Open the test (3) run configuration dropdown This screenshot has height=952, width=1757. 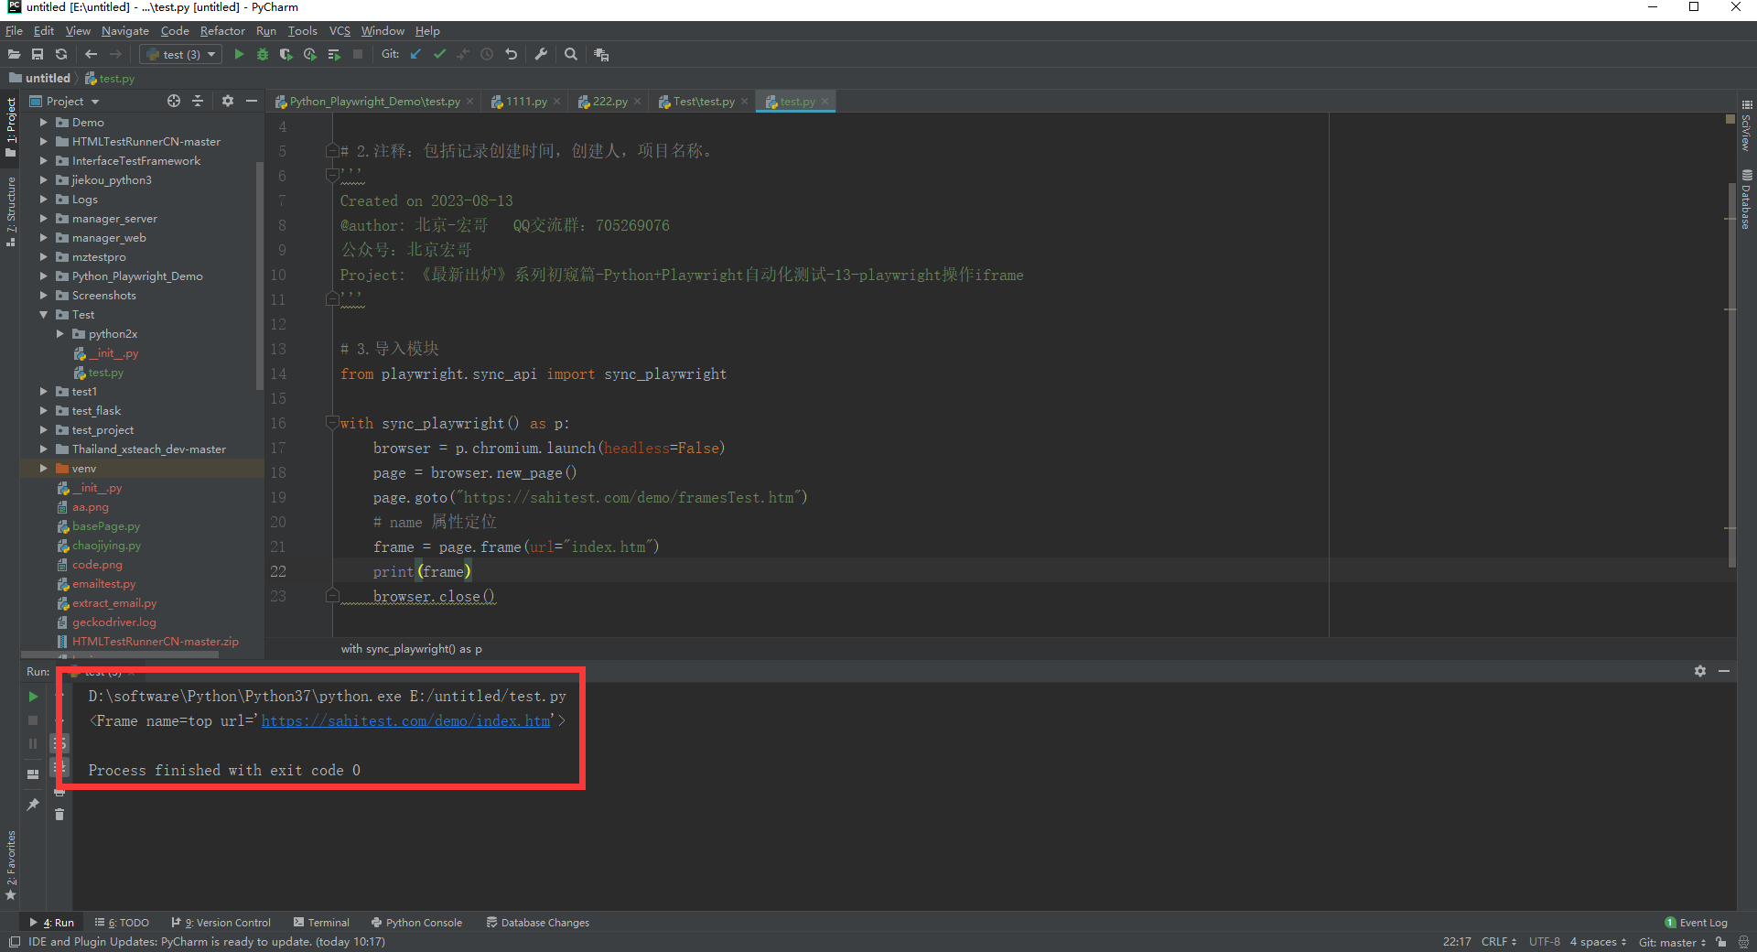point(209,54)
